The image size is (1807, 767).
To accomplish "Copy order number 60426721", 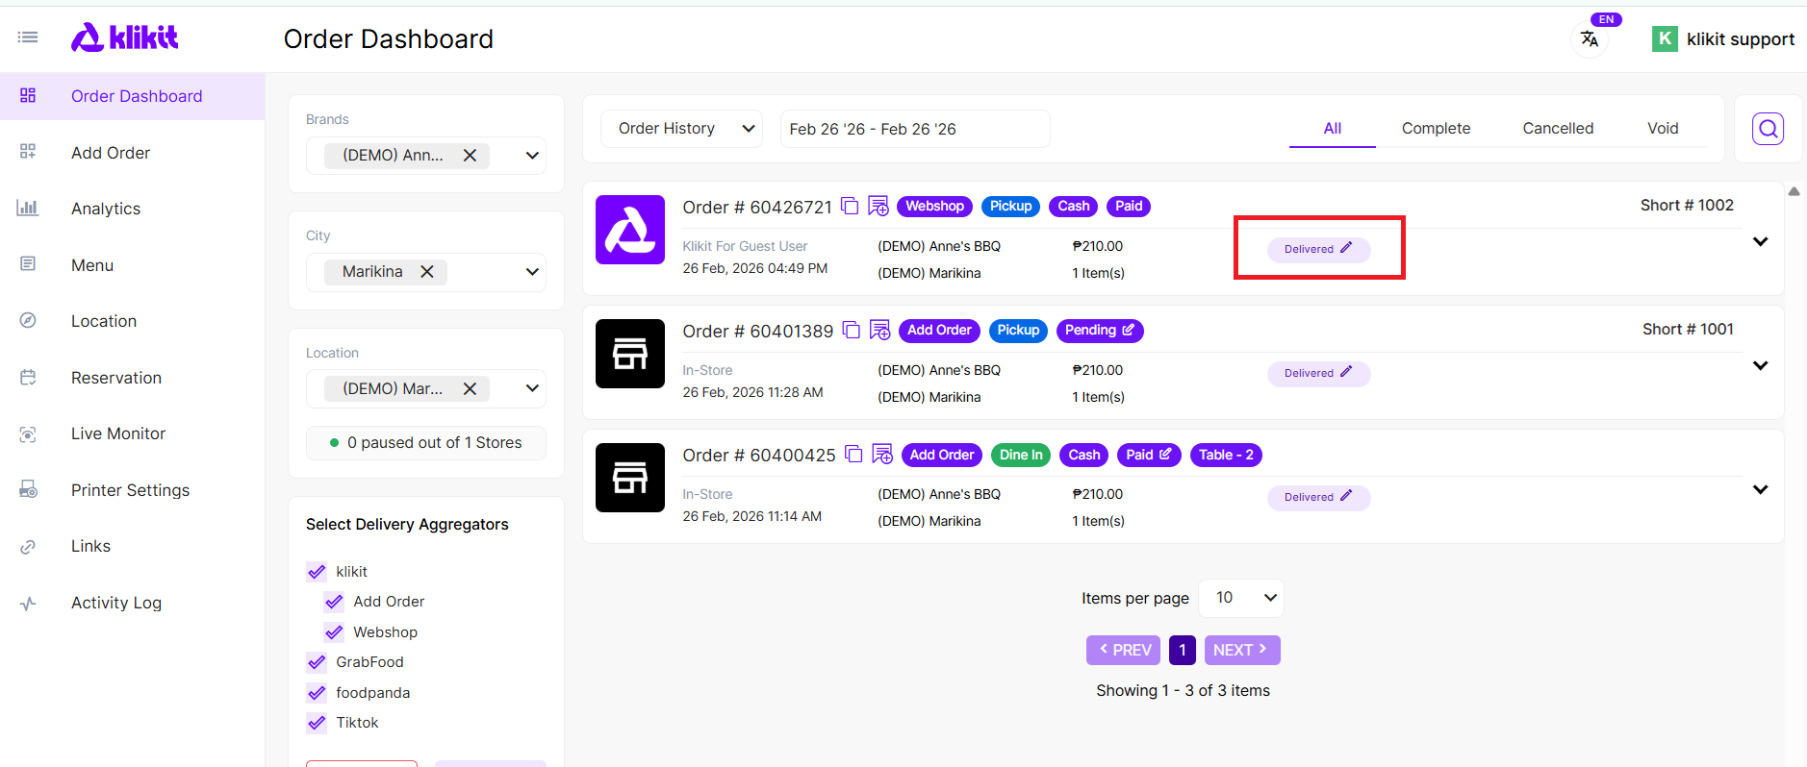I will pyautogui.click(x=850, y=206).
